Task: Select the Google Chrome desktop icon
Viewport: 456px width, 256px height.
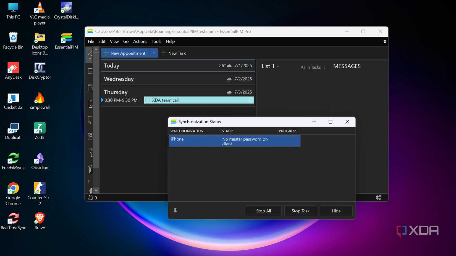Action: click(x=13, y=194)
